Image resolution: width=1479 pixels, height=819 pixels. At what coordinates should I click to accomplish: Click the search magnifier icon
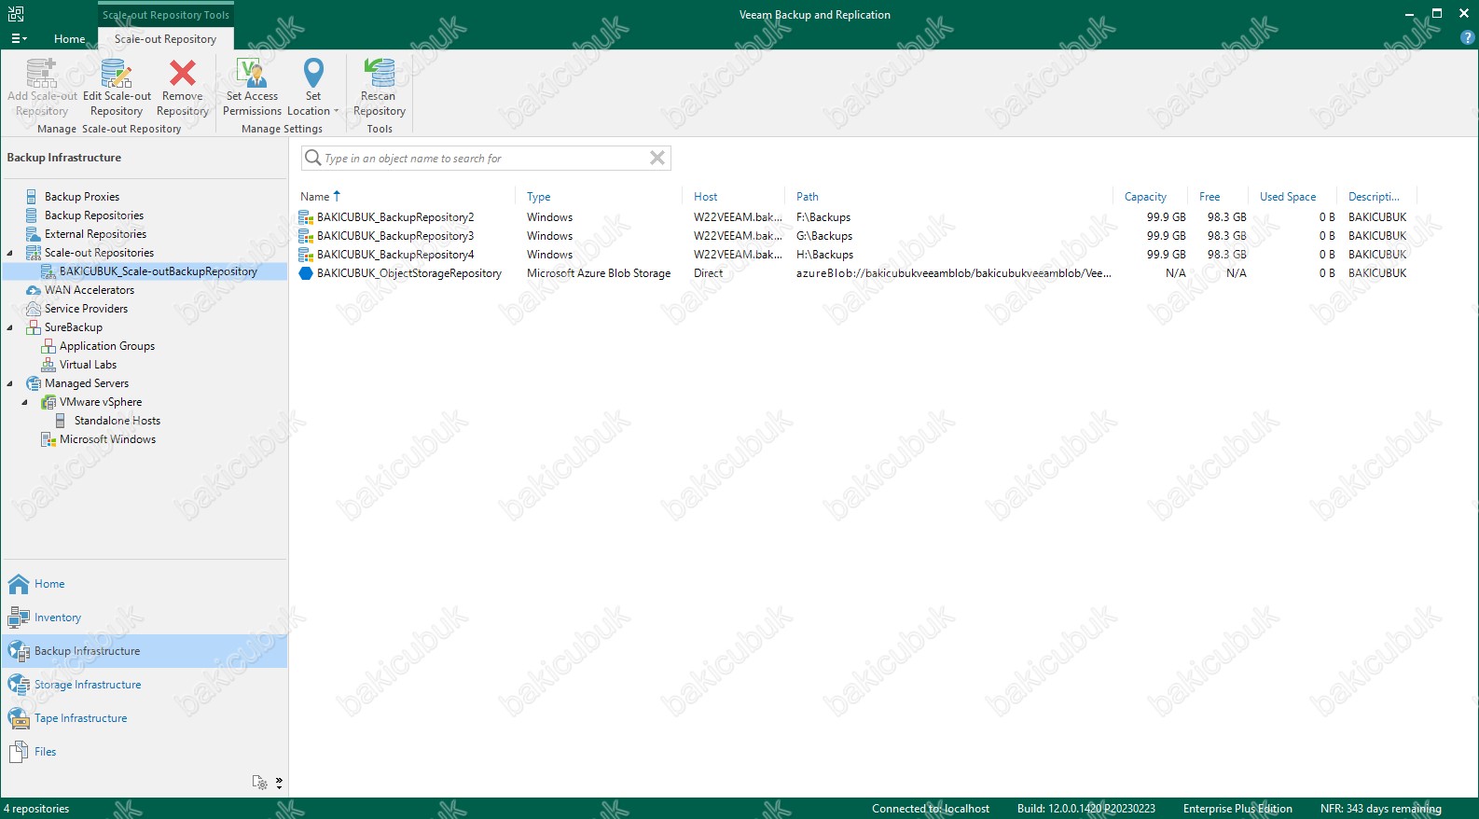[x=313, y=158]
